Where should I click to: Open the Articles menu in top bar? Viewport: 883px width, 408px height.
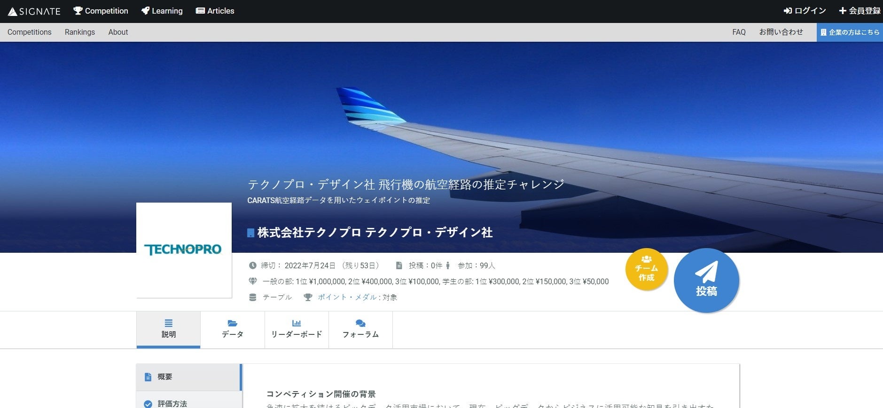click(215, 11)
